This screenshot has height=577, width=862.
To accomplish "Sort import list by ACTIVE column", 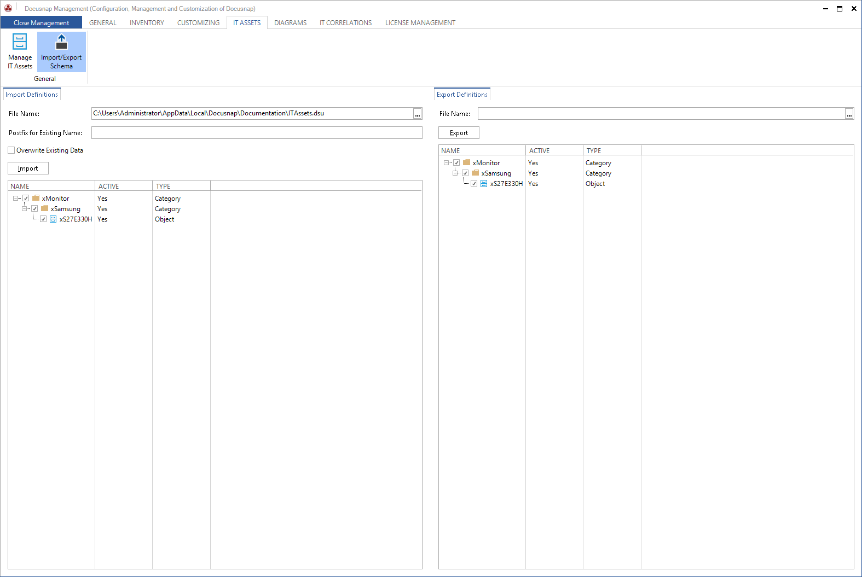I will pos(124,186).
